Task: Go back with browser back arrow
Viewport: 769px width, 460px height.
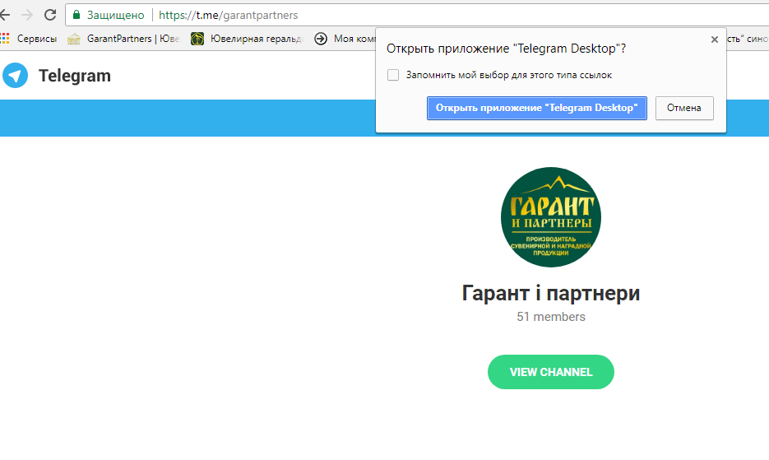Action: (4, 15)
